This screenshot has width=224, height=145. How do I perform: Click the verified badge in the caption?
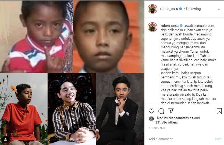coord(181,26)
